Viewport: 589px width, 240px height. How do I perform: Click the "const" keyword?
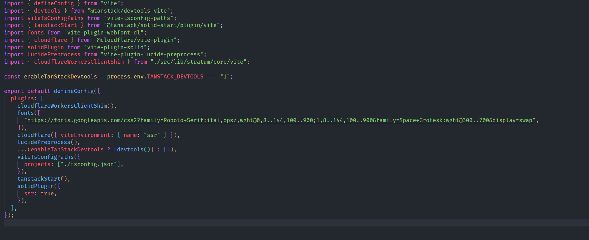pyautogui.click(x=12, y=77)
